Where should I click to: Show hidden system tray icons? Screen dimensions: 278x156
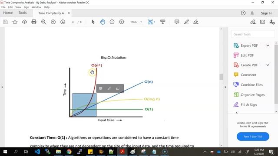[x=205, y=152]
